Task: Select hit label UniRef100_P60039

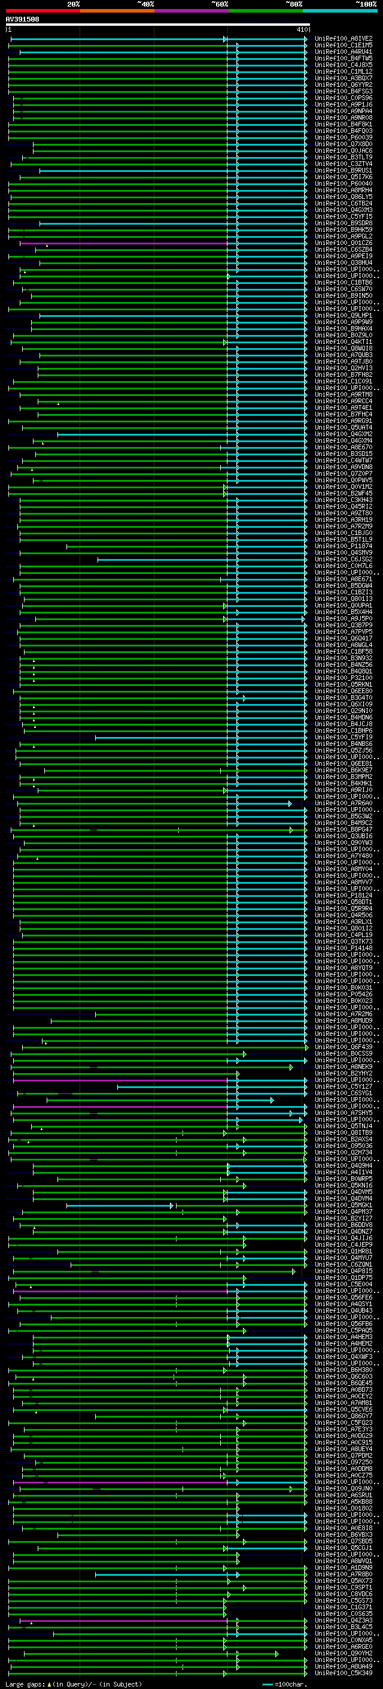Action: (x=343, y=138)
